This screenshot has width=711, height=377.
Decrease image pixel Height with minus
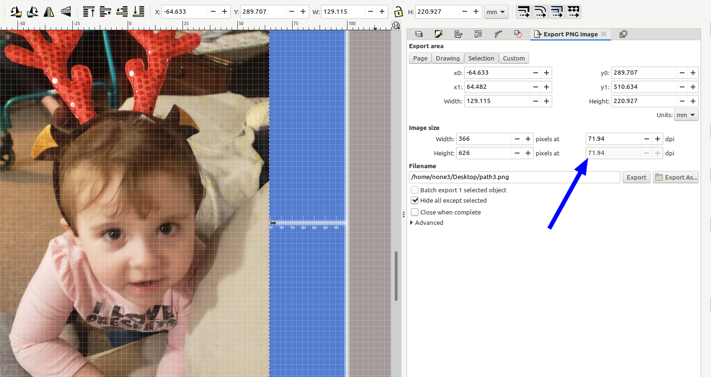[517, 153]
